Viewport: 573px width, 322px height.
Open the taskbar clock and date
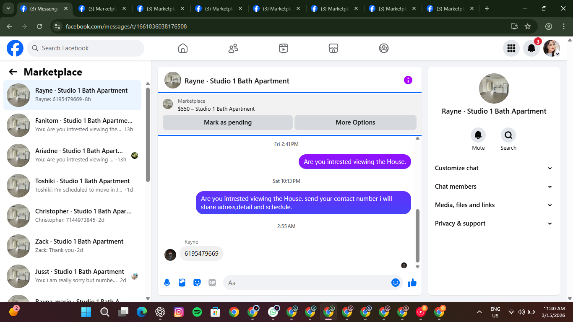click(x=554, y=312)
